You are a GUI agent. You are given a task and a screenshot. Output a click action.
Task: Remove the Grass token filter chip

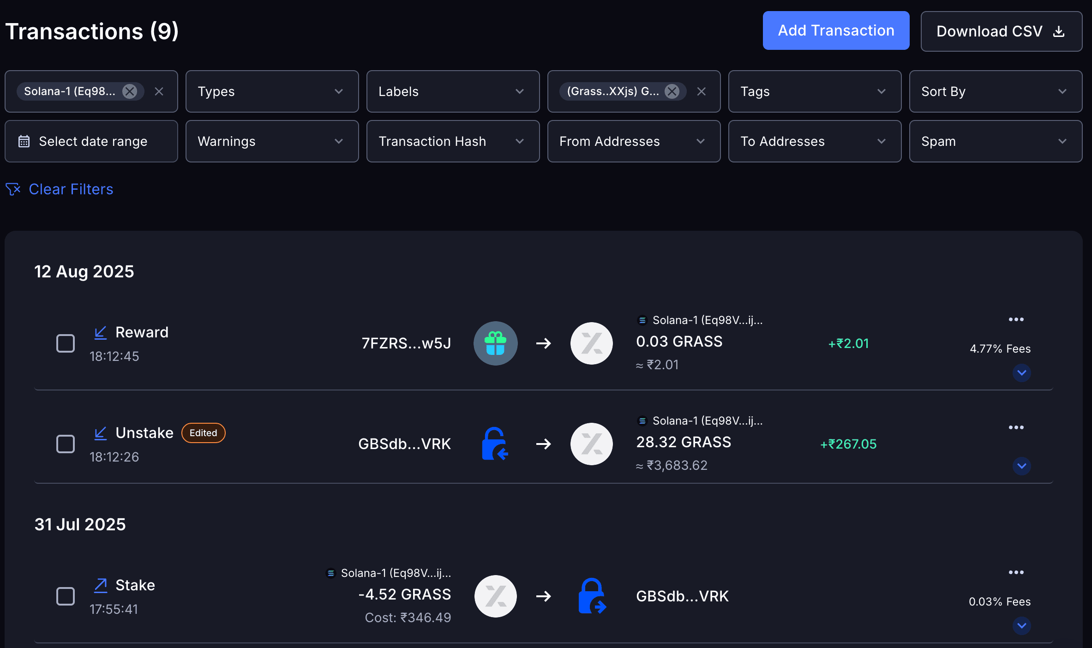(672, 91)
